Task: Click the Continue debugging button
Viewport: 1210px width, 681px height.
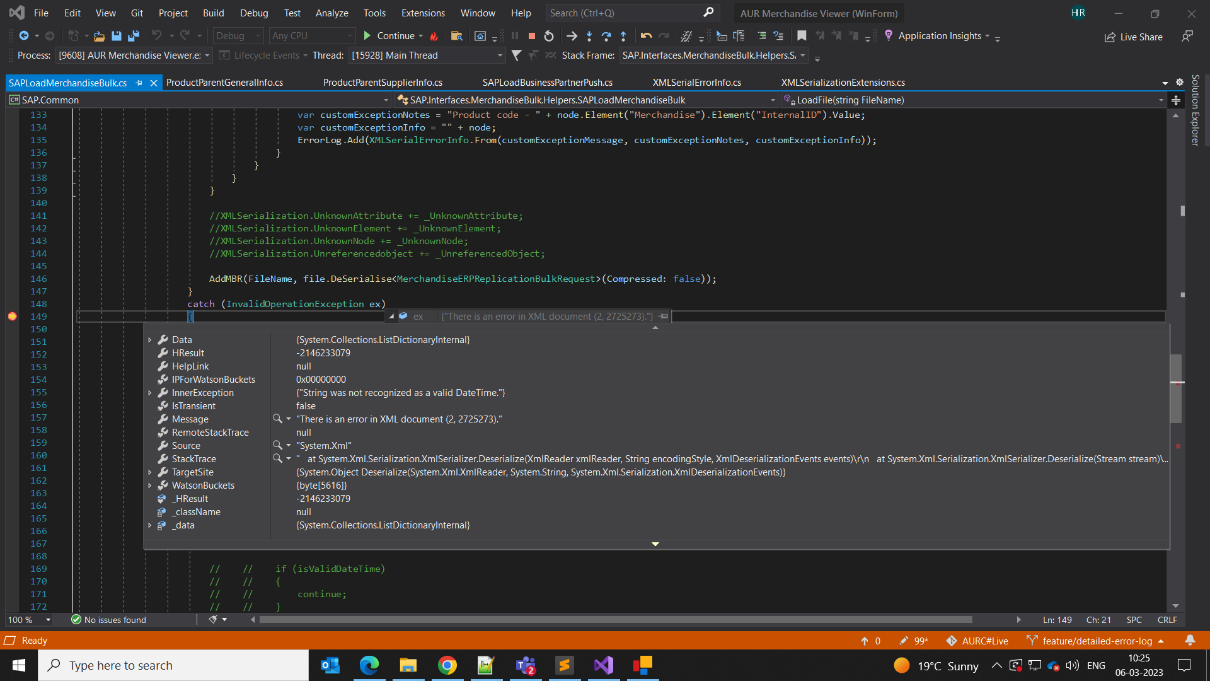Action: coord(389,36)
